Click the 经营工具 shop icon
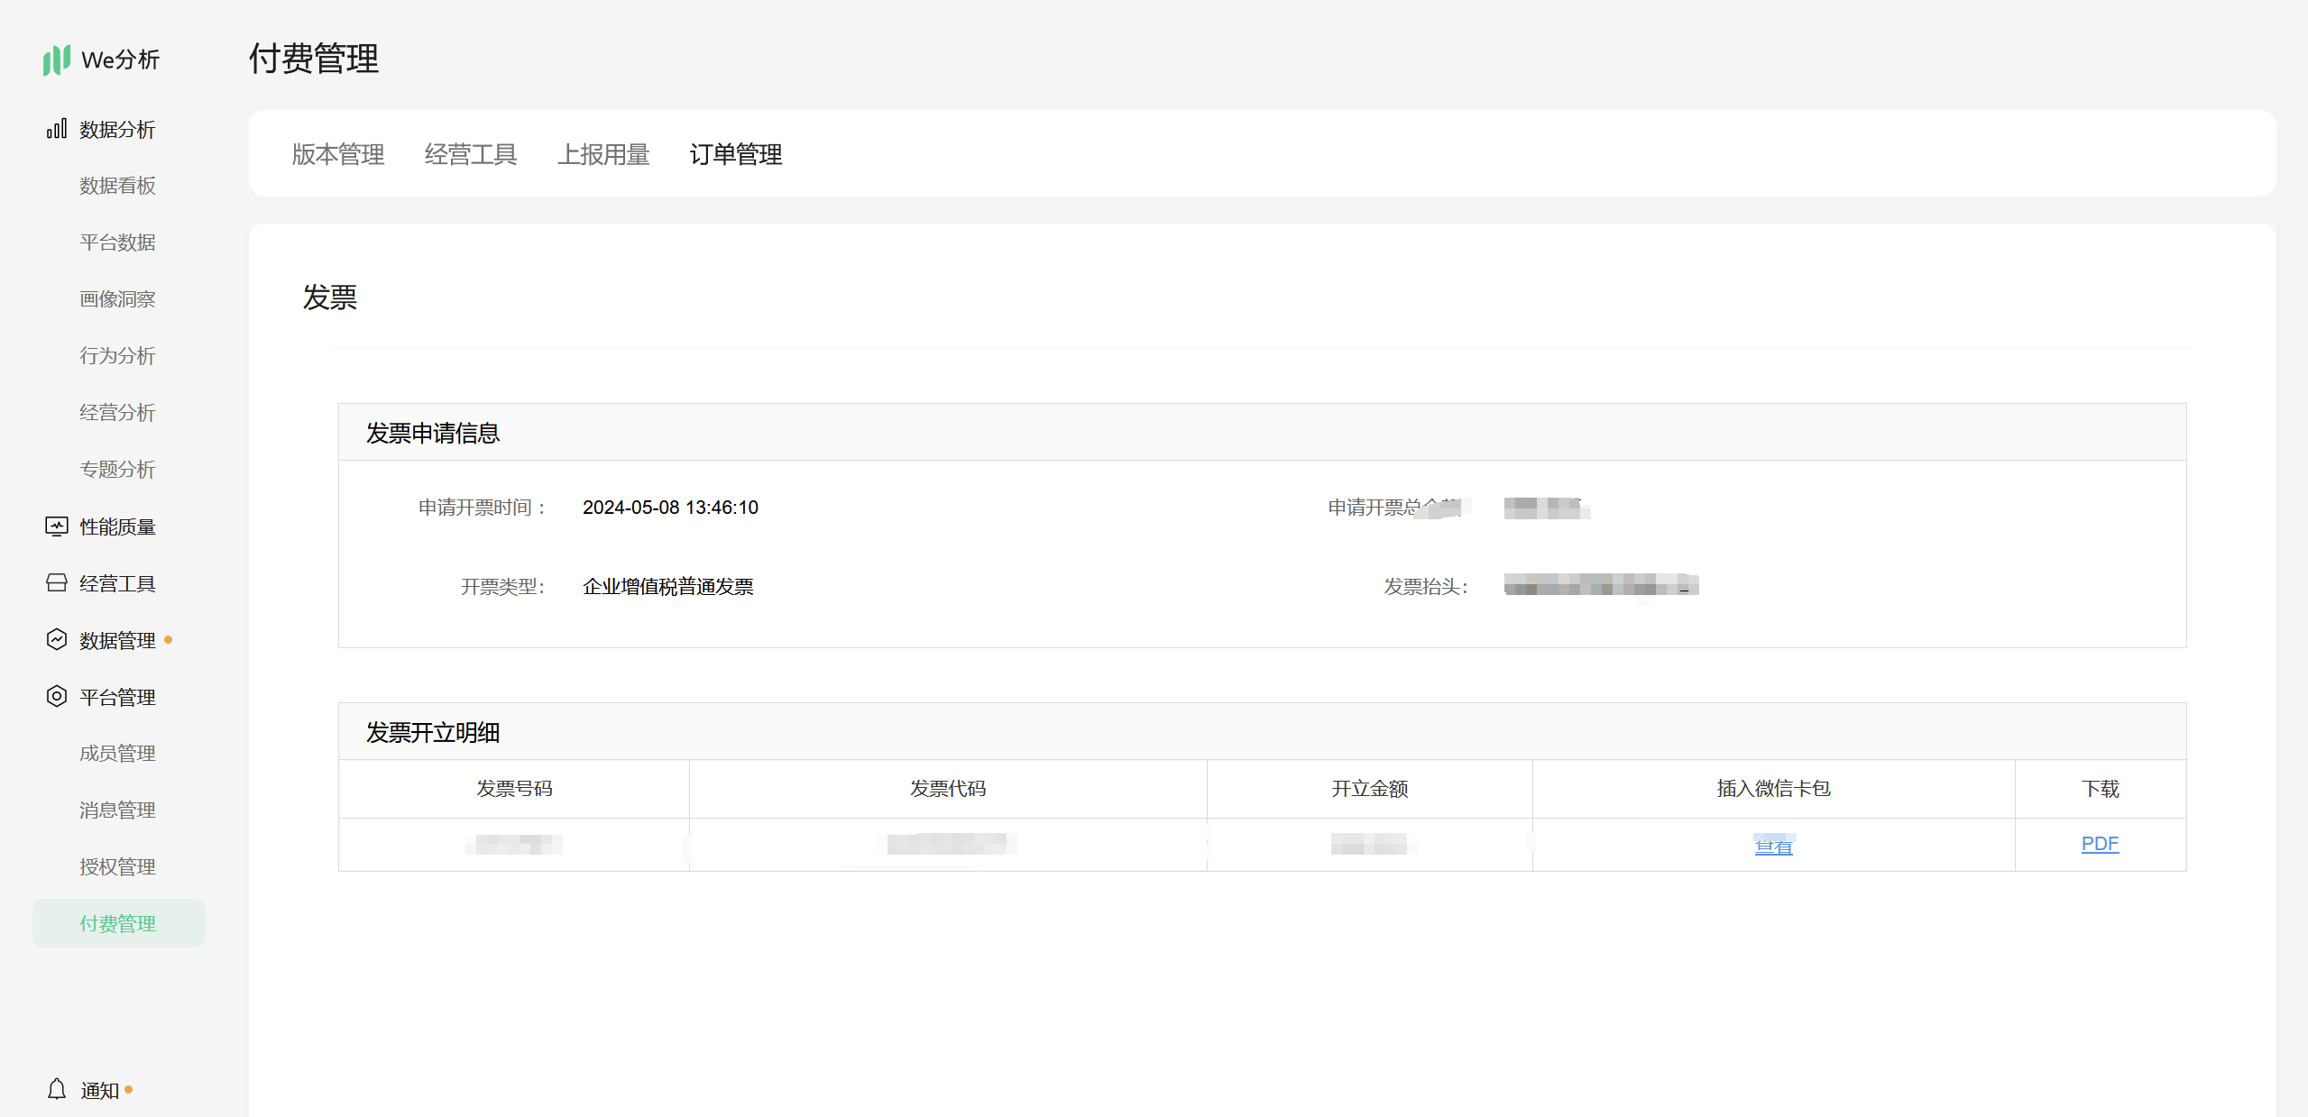Viewport: 2308px width, 1117px height. pyautogui.click(x=56, y=583)
